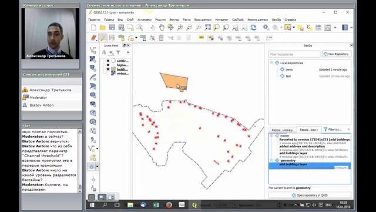
Task: Open project using the yellow folder icon
Action: [103, 28]
